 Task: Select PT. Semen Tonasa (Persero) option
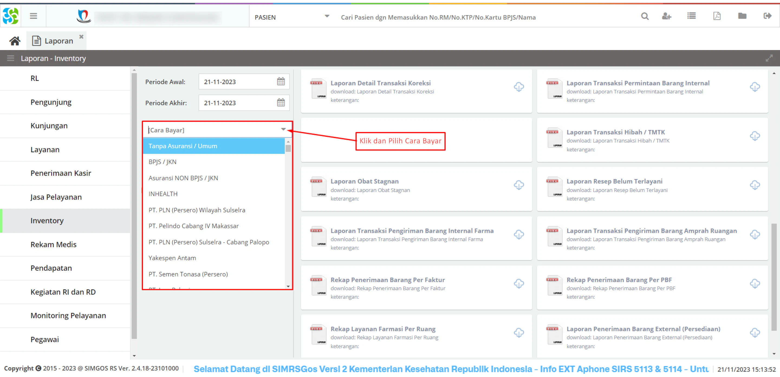coord(214,274)
